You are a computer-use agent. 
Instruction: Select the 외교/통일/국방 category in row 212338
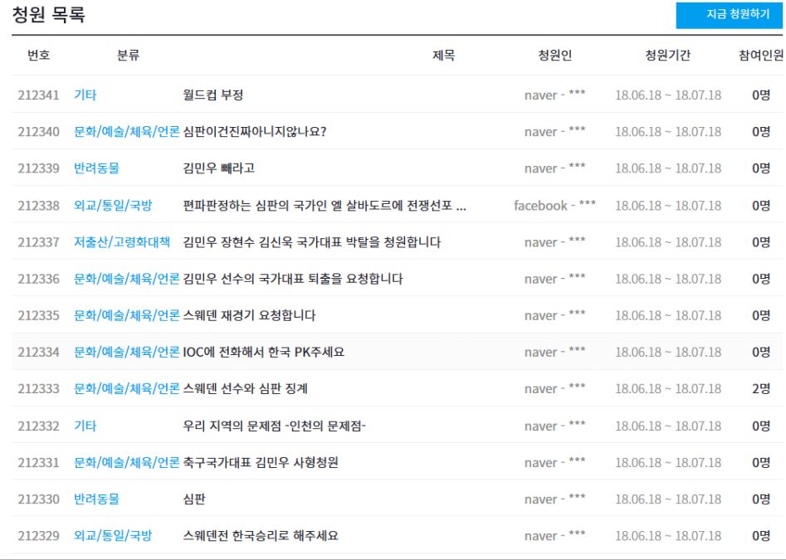click(113, 205)
